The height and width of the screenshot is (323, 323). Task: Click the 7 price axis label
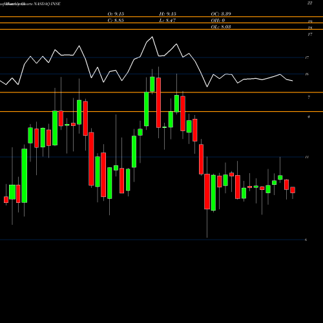click(x=309, y=98)
